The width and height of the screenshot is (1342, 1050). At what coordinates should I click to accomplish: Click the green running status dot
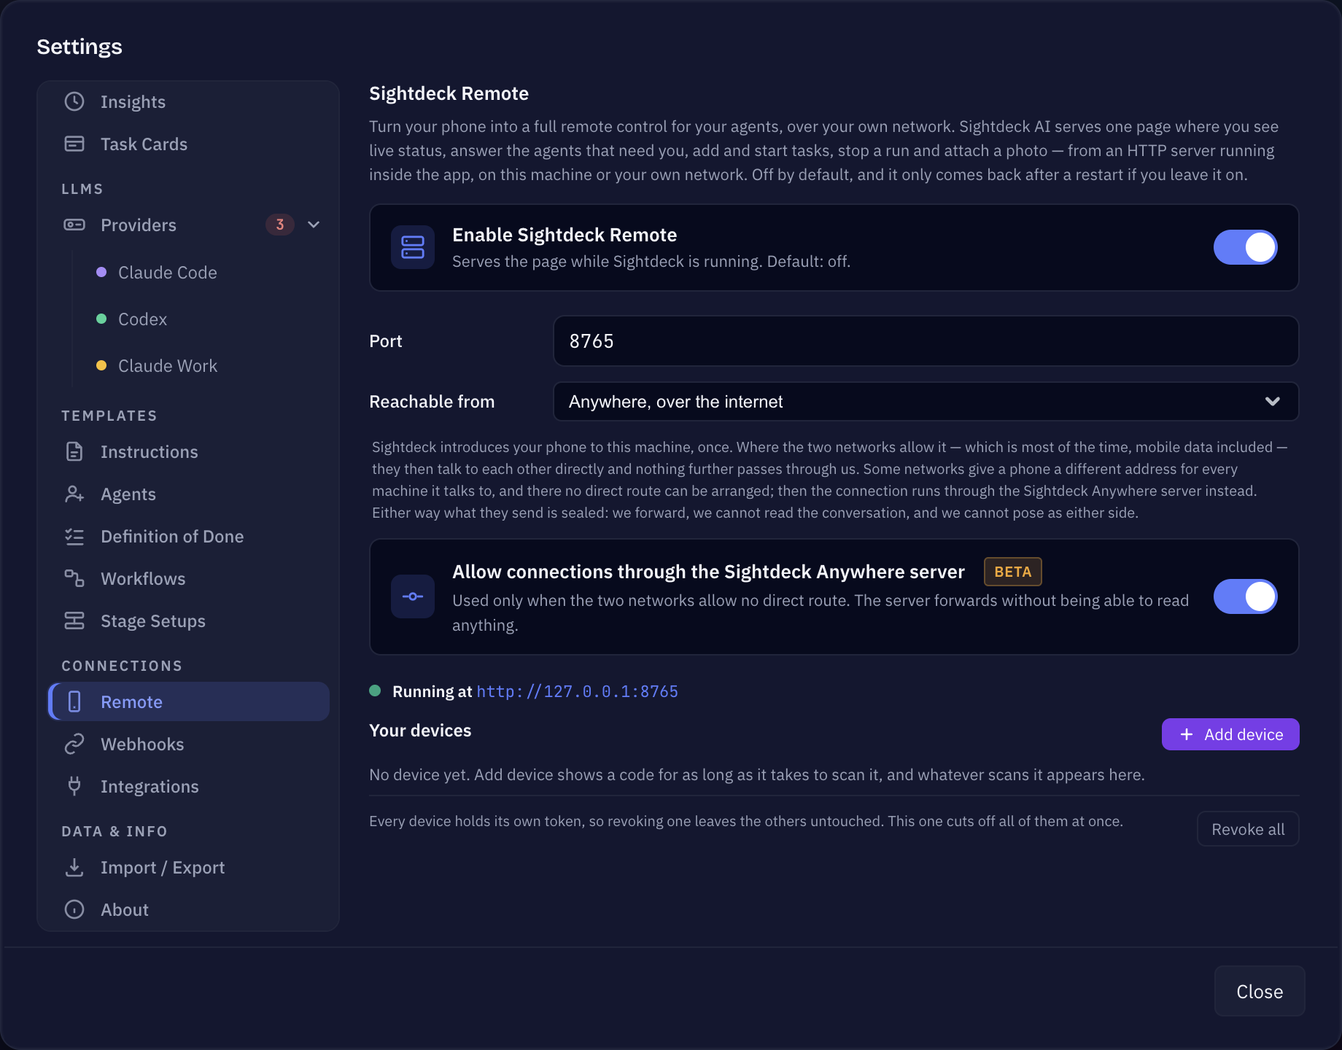(x=375, y=691)
